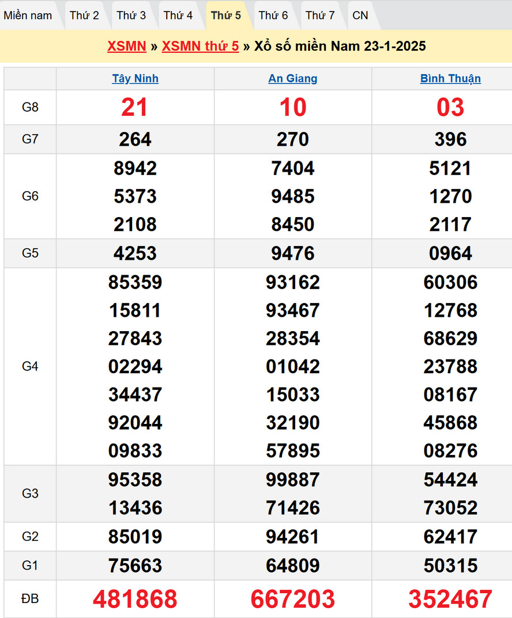The height and width of the screenshot is (618, 512).
Task: Select the active Thứ 5 tab
Action: click(226, 16)
